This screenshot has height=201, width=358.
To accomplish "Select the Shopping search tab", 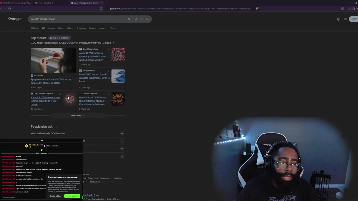I will [81, 28].
